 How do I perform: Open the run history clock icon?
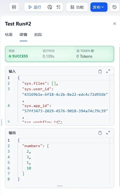tap(50, 7)
